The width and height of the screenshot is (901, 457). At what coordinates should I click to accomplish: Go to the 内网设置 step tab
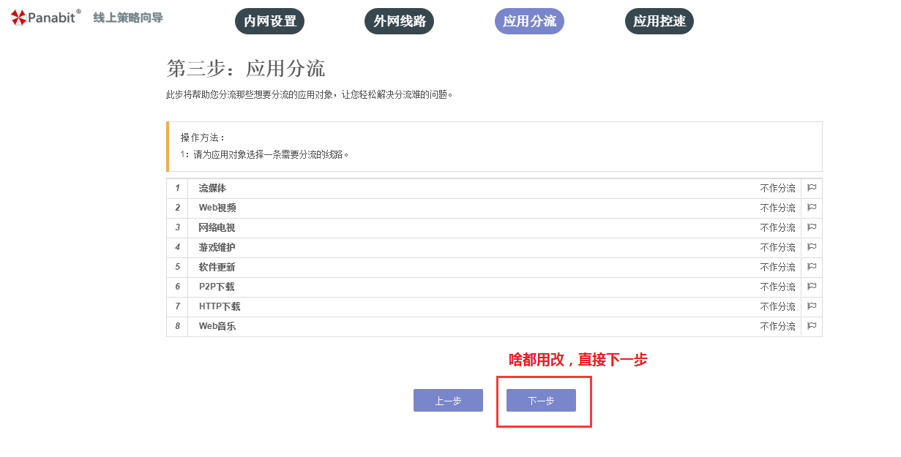[x=269, y=21]
